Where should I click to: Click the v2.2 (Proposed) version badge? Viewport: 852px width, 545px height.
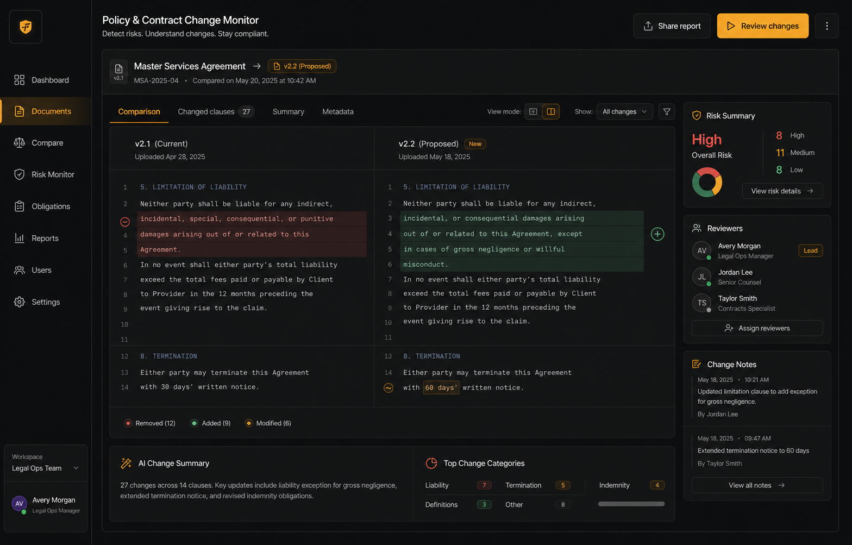(x=302, y=66)
